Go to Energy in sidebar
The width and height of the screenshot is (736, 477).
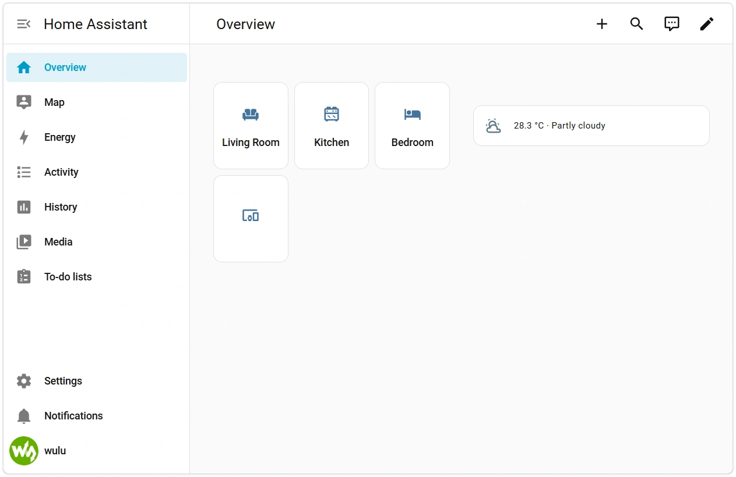click(x=97, y=137)
